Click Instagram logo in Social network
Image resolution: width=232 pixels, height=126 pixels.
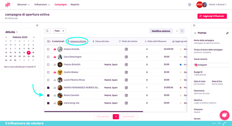[x=196, y=65]
